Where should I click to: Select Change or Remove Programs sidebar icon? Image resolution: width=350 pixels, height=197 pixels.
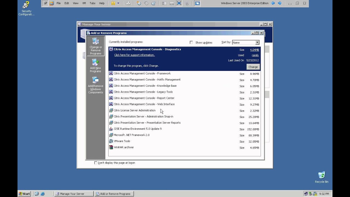[95, 46]
